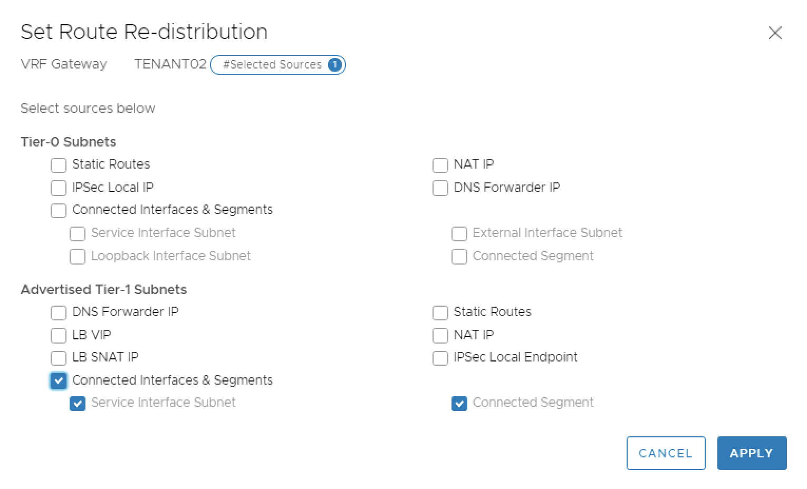The image size is (807, 489).
Task: Click the CANCEL button
Action: [666, 453]
